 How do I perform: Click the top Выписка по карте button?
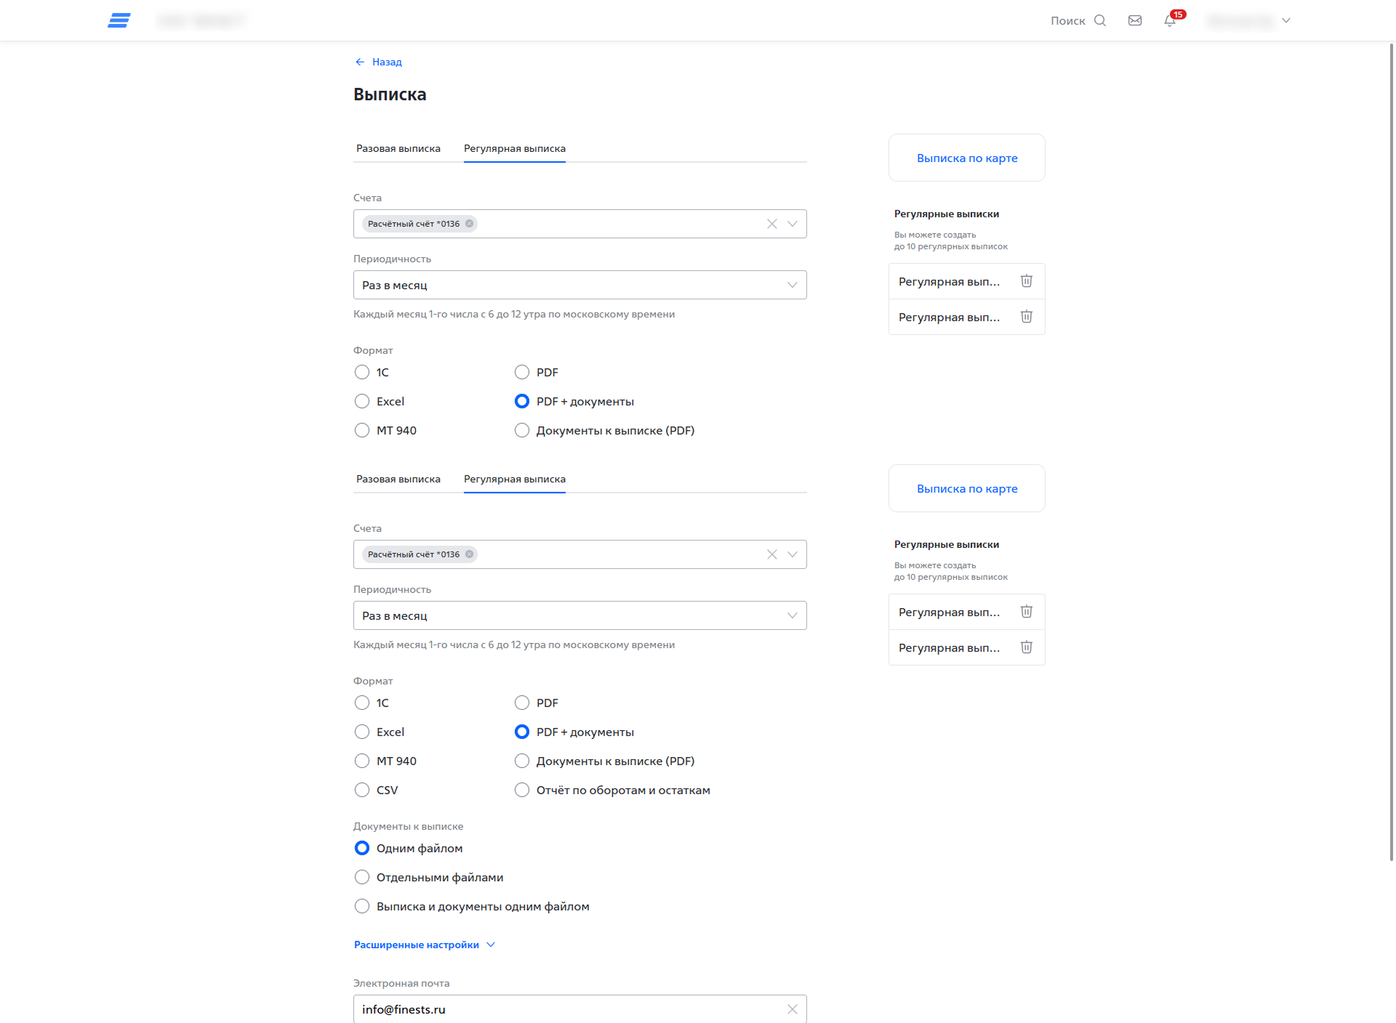click(966, 158)
